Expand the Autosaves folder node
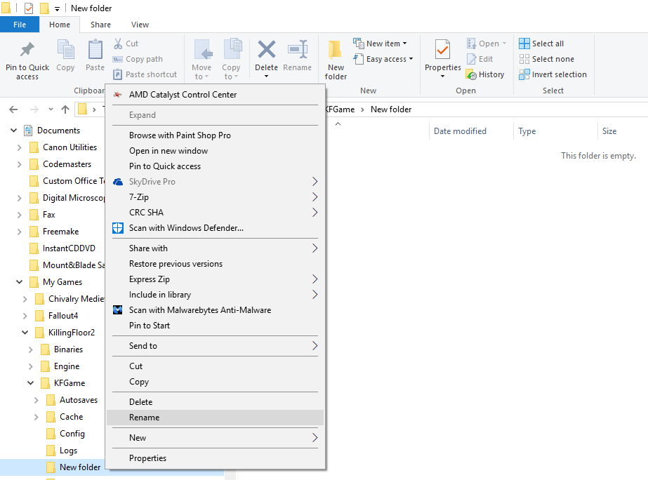This screenshot has height=480, width=648. point(36,400)
